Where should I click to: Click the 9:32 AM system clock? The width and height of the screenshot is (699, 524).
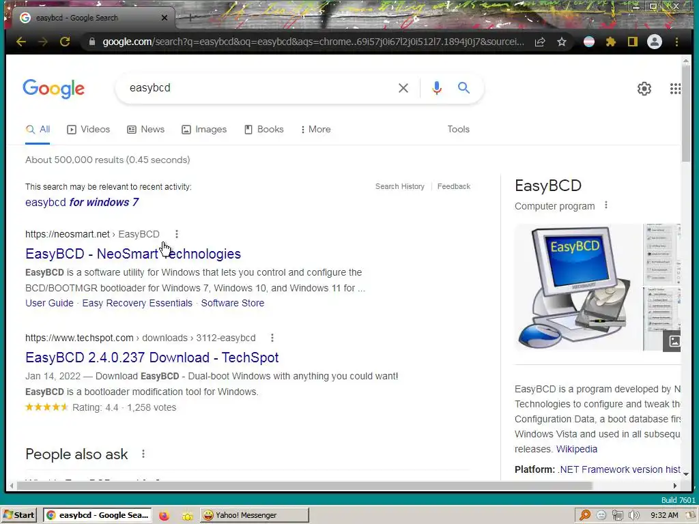664,515
